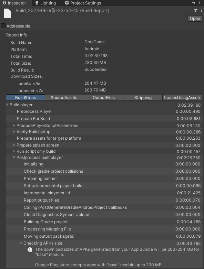Click the Inspector lock icon
Screen dimensions: 204x269
(193, 2)
